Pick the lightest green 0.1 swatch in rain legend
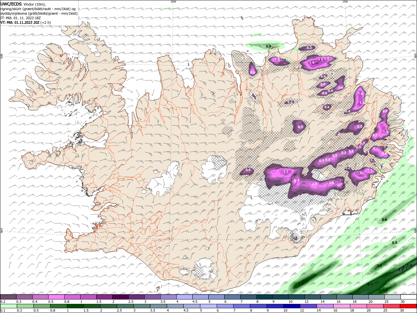The width and height of the screenshot is (417, 313). [8, 306]
